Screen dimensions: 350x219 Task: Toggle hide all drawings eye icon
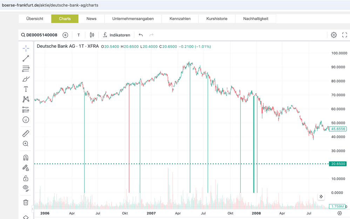[26, 188]
